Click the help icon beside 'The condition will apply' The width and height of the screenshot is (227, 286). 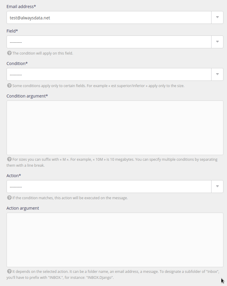tap(9, 53)
